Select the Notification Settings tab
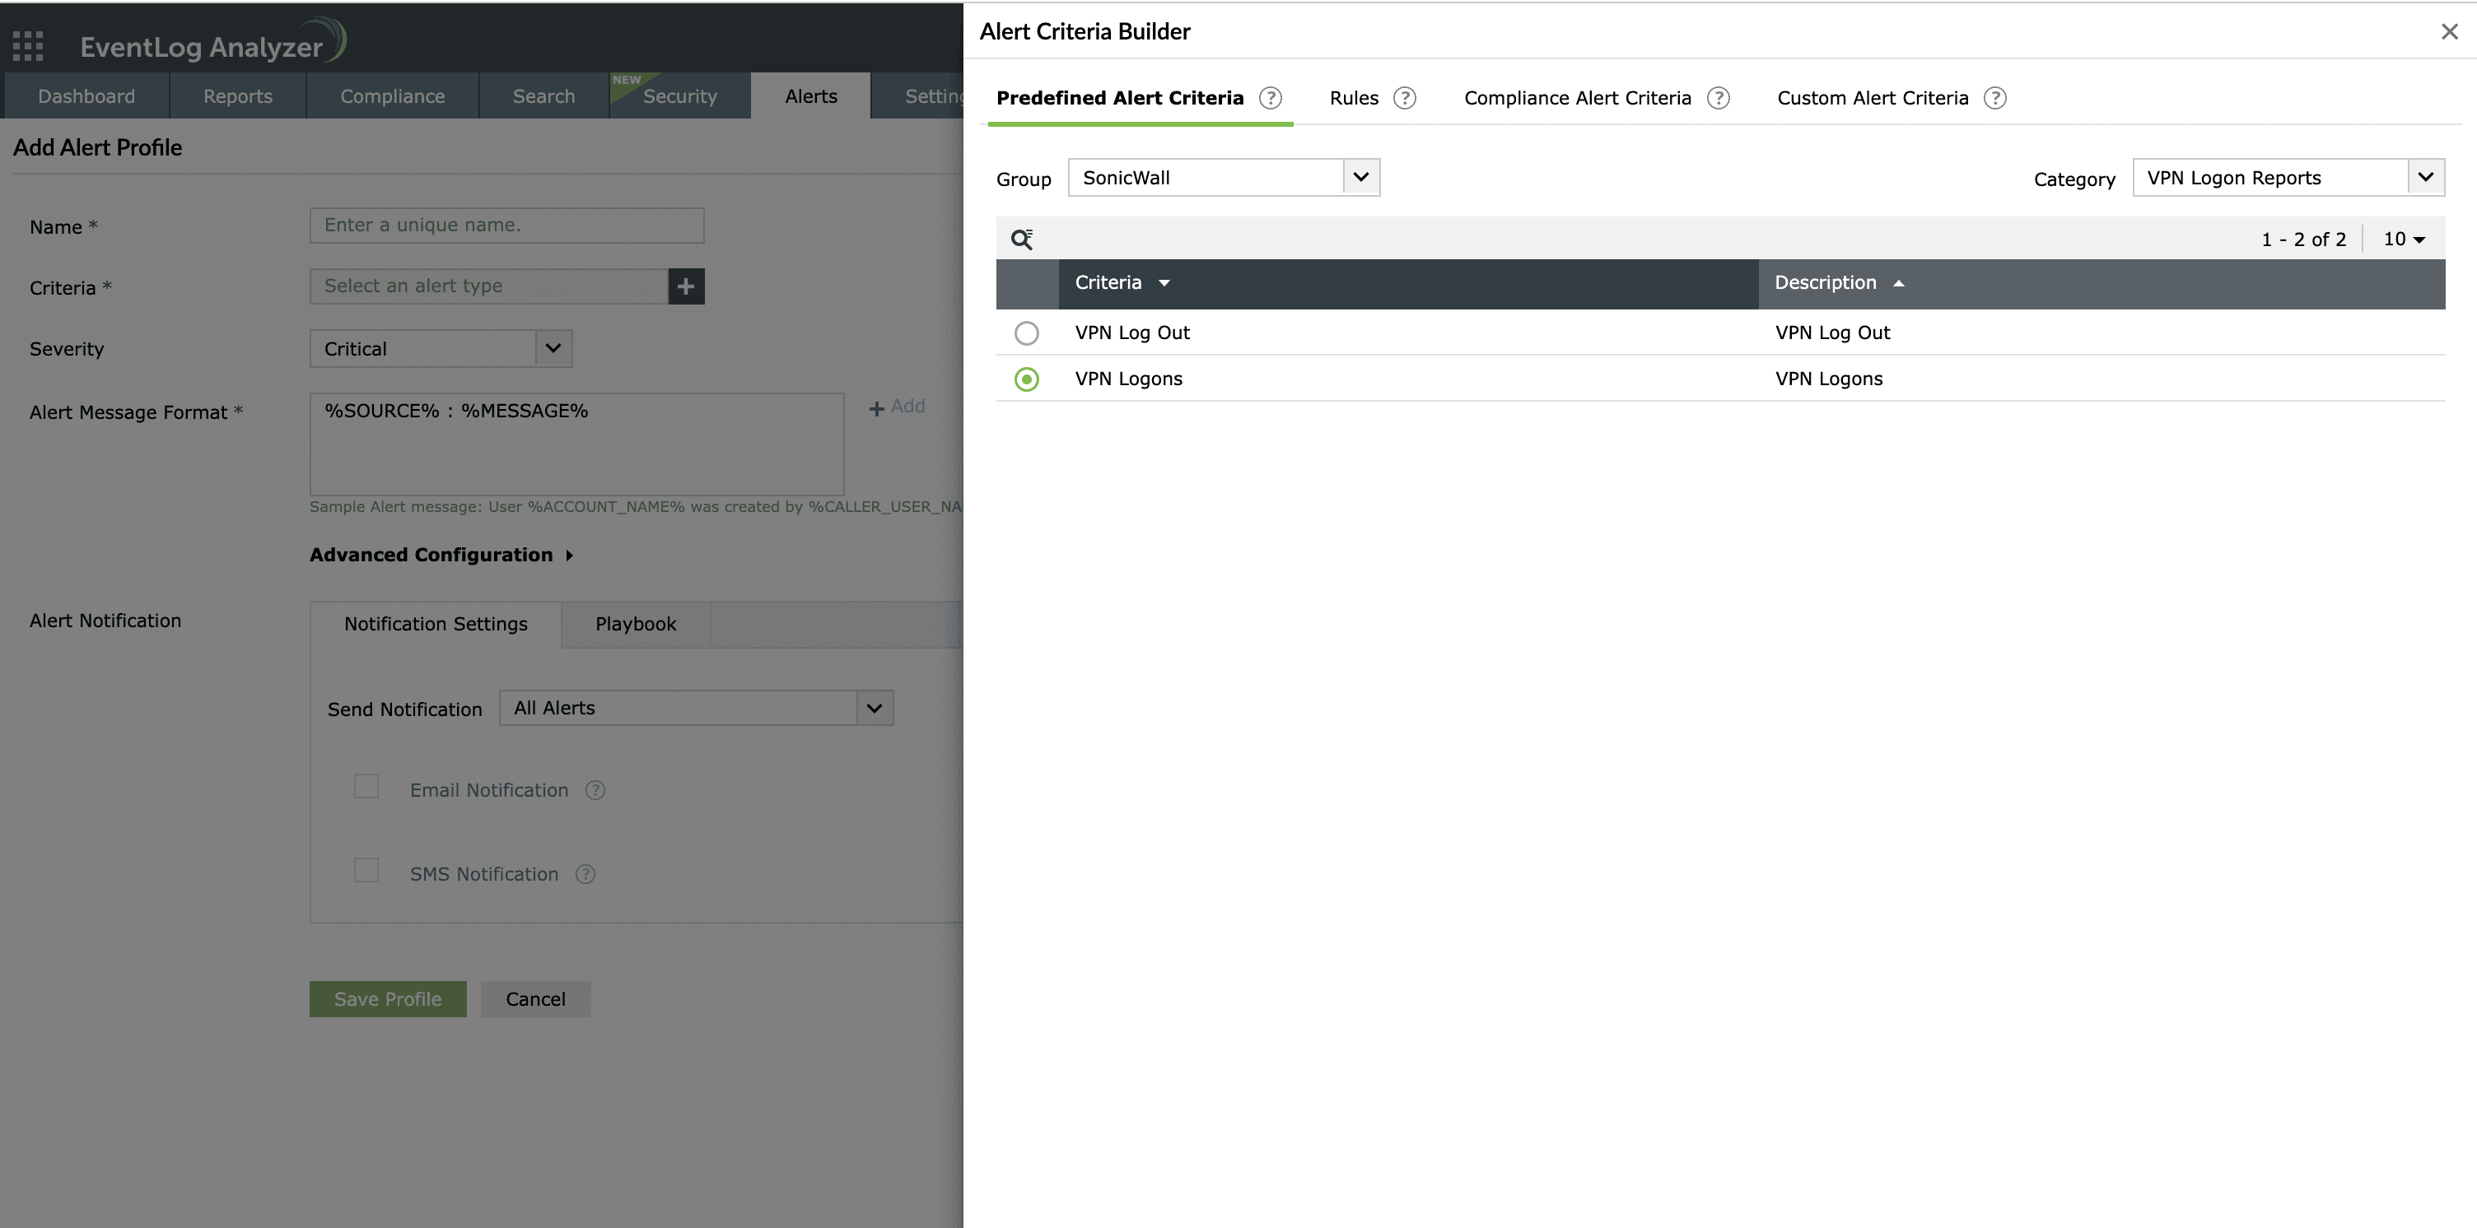The width and height of the screenshot is (2477, 1228). coord(436,625)
